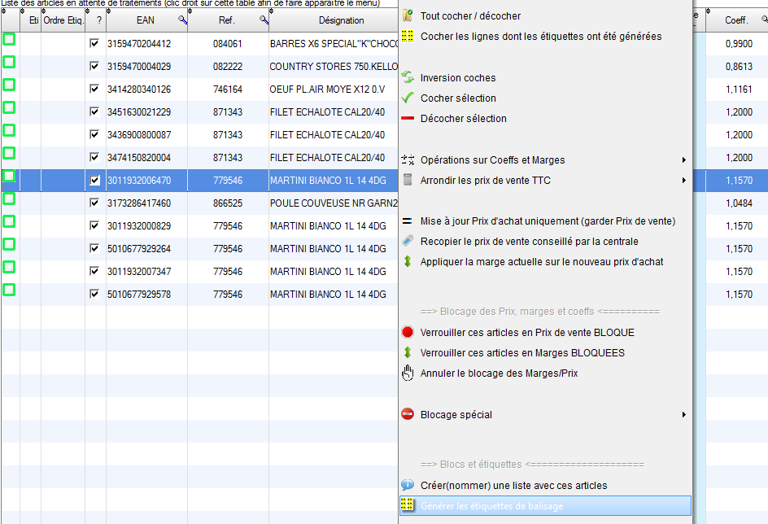
Task: Click the green checkmark 'Cocher sélection' icon
Action: pyautogui.click(x=408, y=98)
